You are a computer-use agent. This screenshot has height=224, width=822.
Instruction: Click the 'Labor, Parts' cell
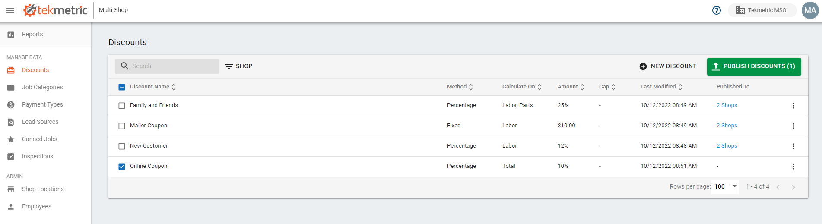point(517,105)
